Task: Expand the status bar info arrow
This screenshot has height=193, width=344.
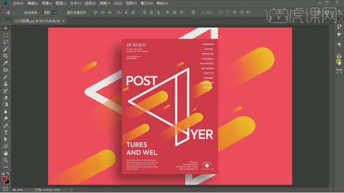Action: coord(71,190)
